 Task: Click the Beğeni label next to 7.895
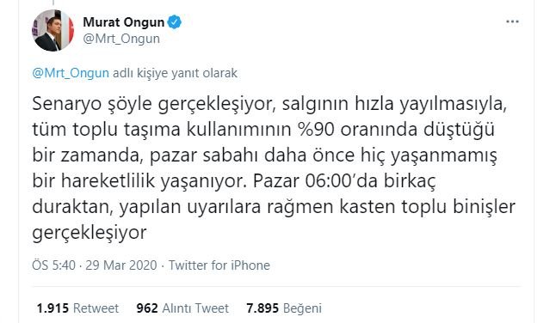click(x=302, y=308)
